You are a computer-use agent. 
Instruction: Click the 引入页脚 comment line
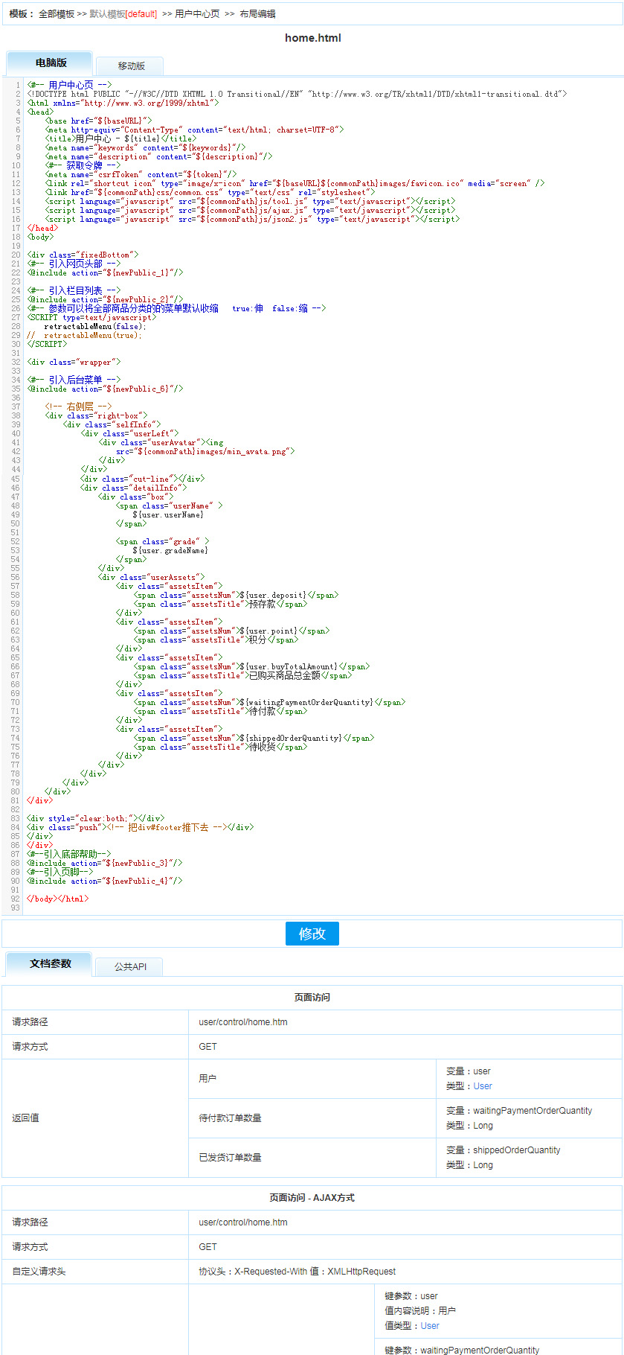(60, 872)
